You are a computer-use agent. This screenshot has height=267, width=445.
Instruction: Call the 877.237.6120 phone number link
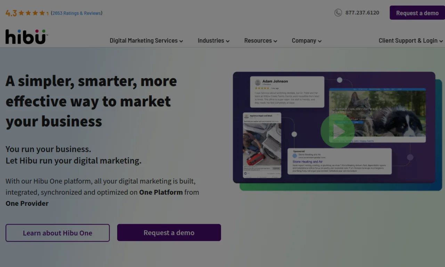362,13
